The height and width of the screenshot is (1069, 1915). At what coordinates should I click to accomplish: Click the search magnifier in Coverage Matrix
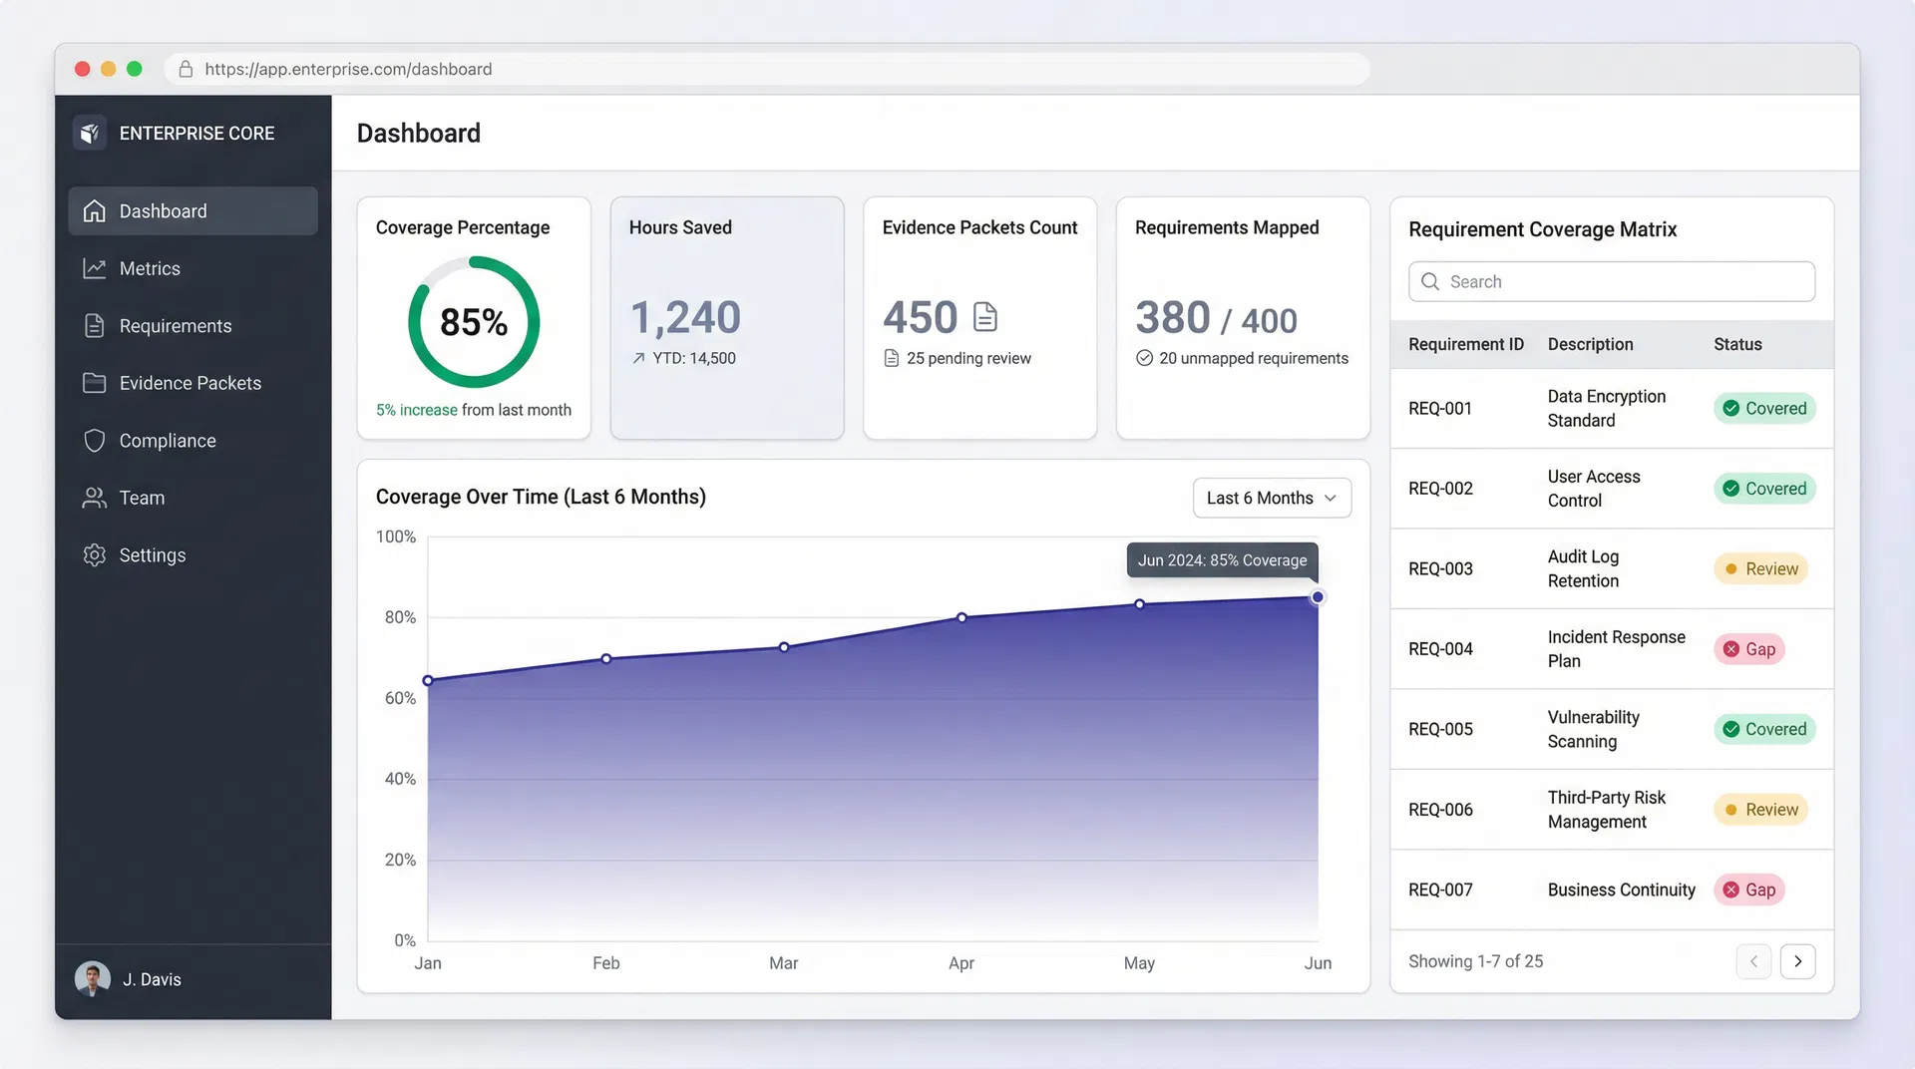tap(1430, 281)
